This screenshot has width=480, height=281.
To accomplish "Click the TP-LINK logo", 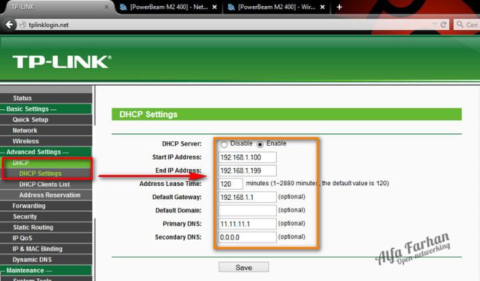I will (x=62, y=61).
